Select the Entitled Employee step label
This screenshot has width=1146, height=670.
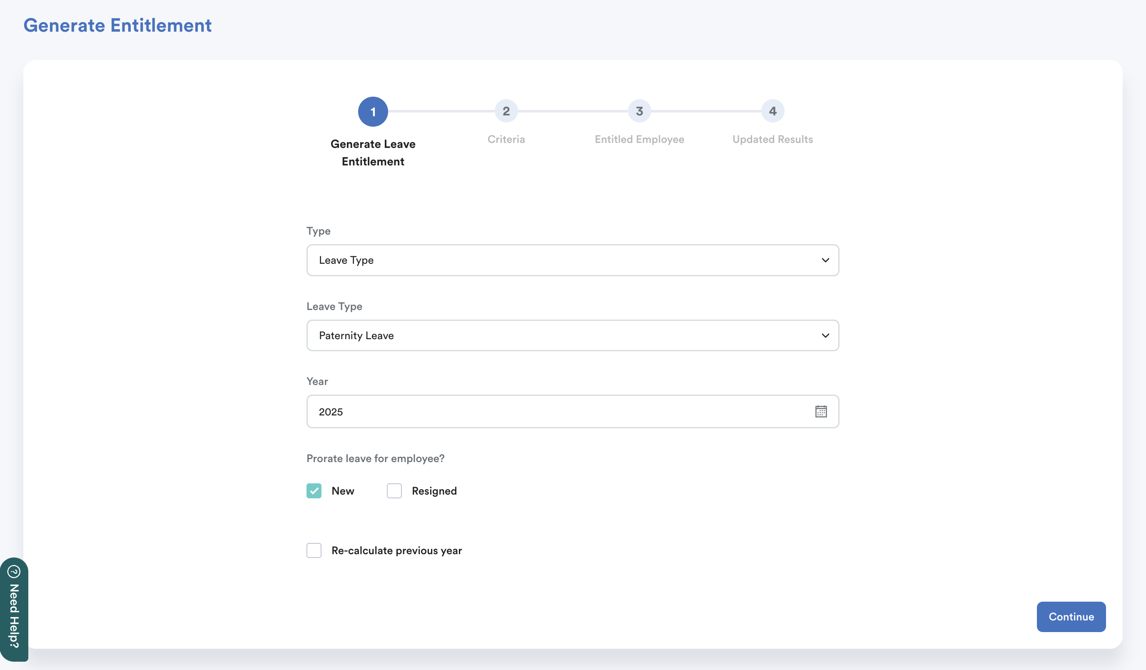639,139
